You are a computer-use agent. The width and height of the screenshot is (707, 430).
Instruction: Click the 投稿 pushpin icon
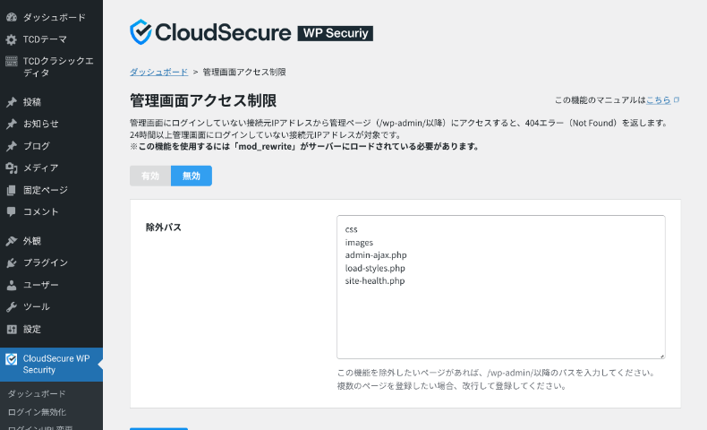tap(12, 102)
